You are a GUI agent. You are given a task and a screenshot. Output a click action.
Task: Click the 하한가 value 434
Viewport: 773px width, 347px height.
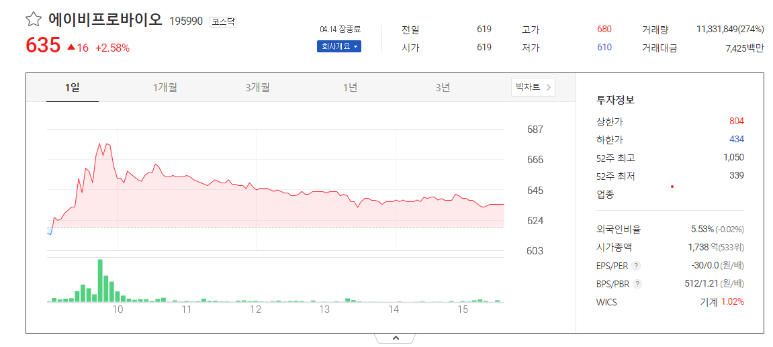(737, 139)
